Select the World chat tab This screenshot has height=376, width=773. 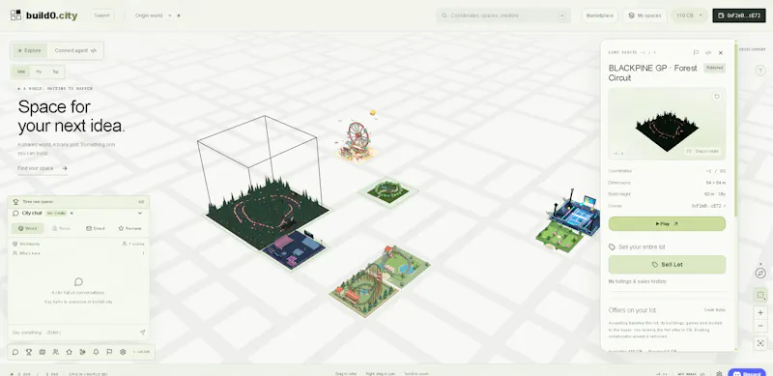tap(27, 228)
